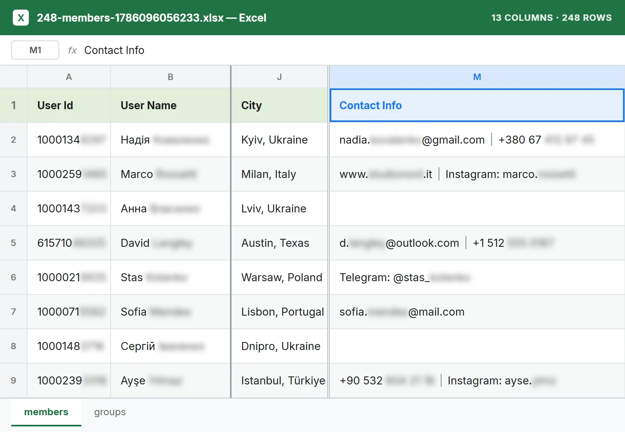Click the M1 name box
The width and height of the screenshot is (625, 432).
(x=35, y=50)
